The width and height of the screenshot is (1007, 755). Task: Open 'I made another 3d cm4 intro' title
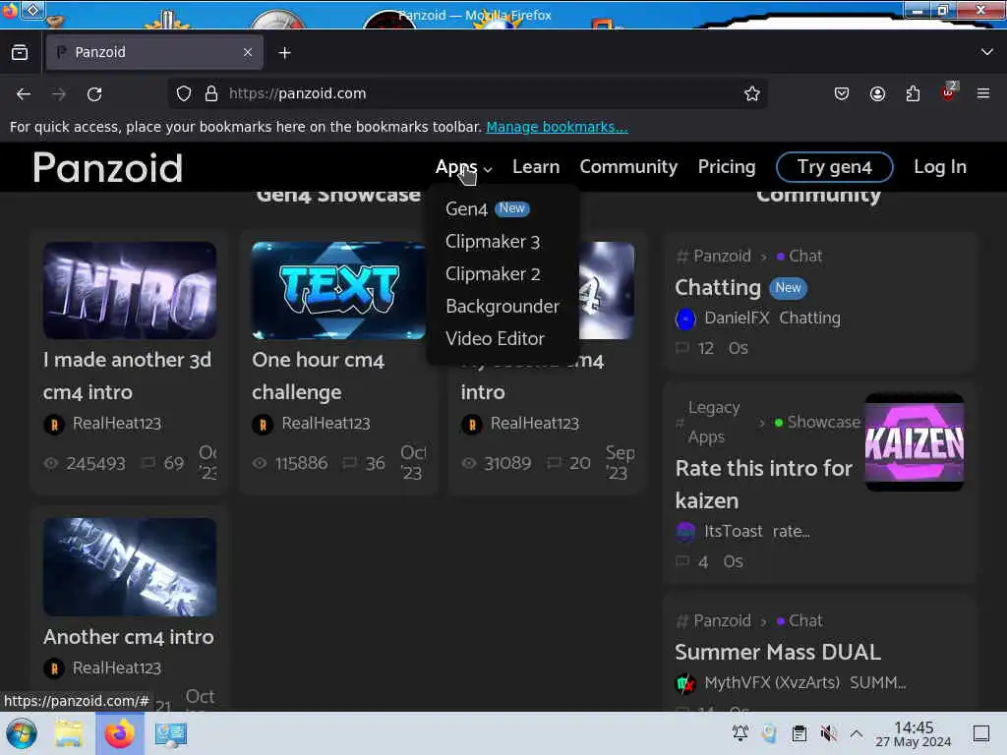click(127, 376)
